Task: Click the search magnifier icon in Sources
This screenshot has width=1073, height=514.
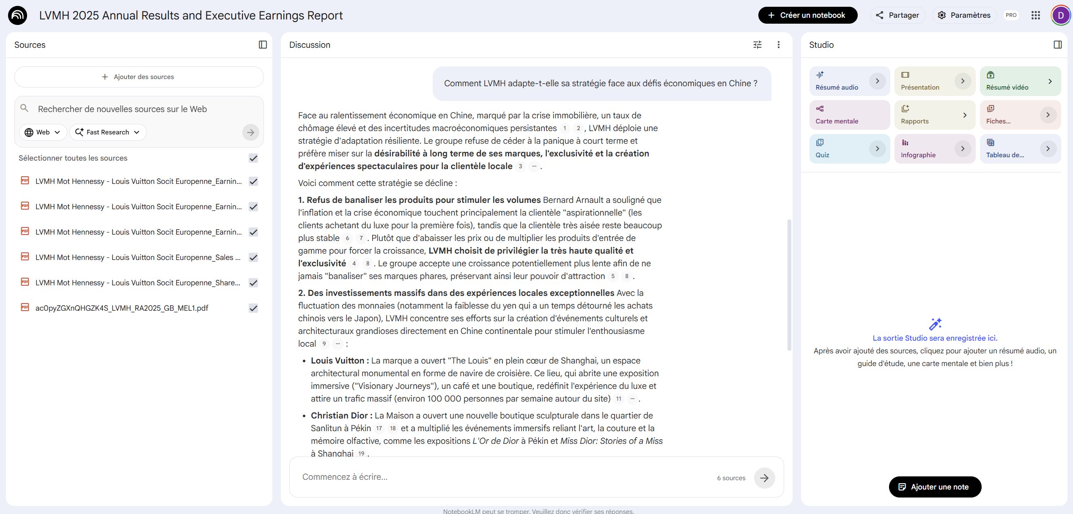Action: point(25,108)
